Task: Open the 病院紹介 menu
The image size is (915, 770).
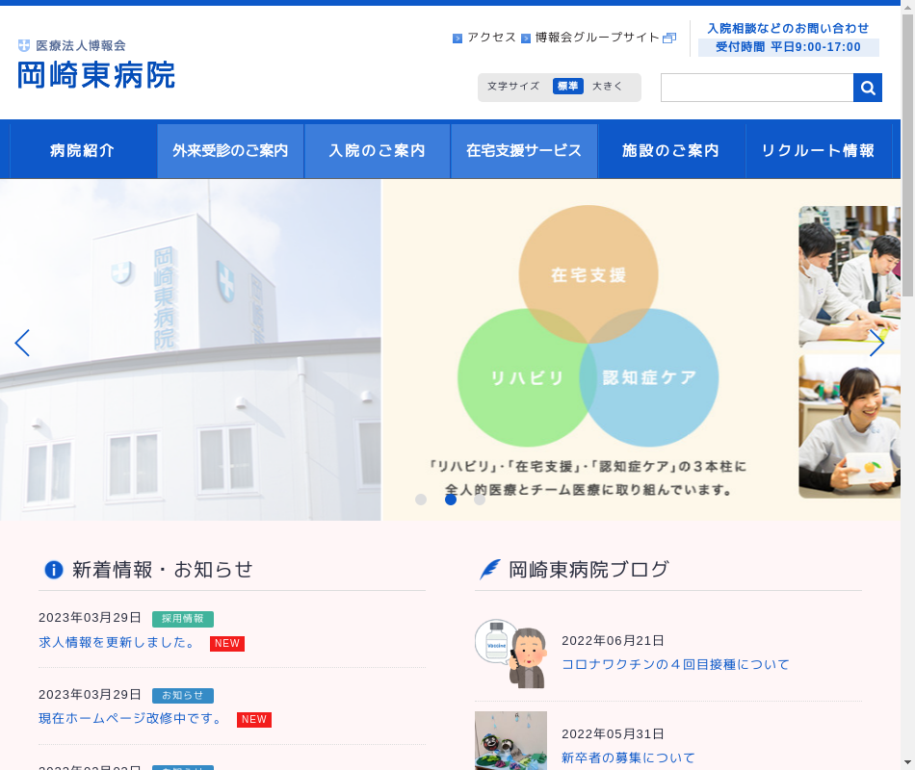Action: click(x=83, y=150)
